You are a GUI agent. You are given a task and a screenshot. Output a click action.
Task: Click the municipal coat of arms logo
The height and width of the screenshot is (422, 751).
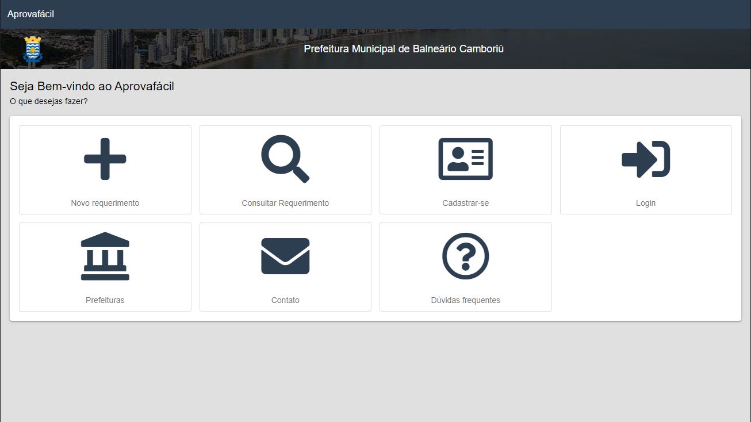pos(33,49)
